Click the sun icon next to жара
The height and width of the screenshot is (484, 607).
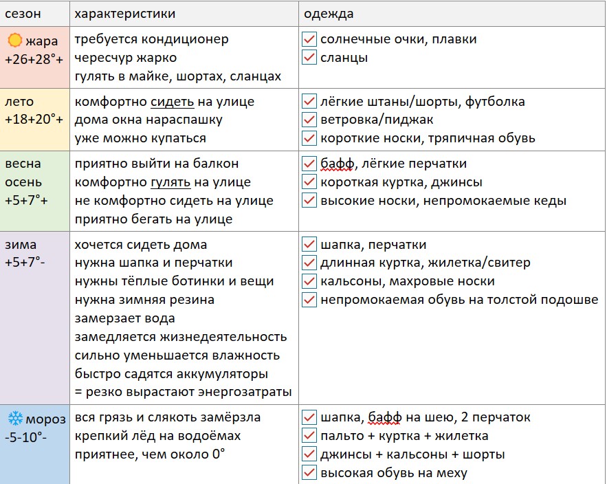[15, 40]
